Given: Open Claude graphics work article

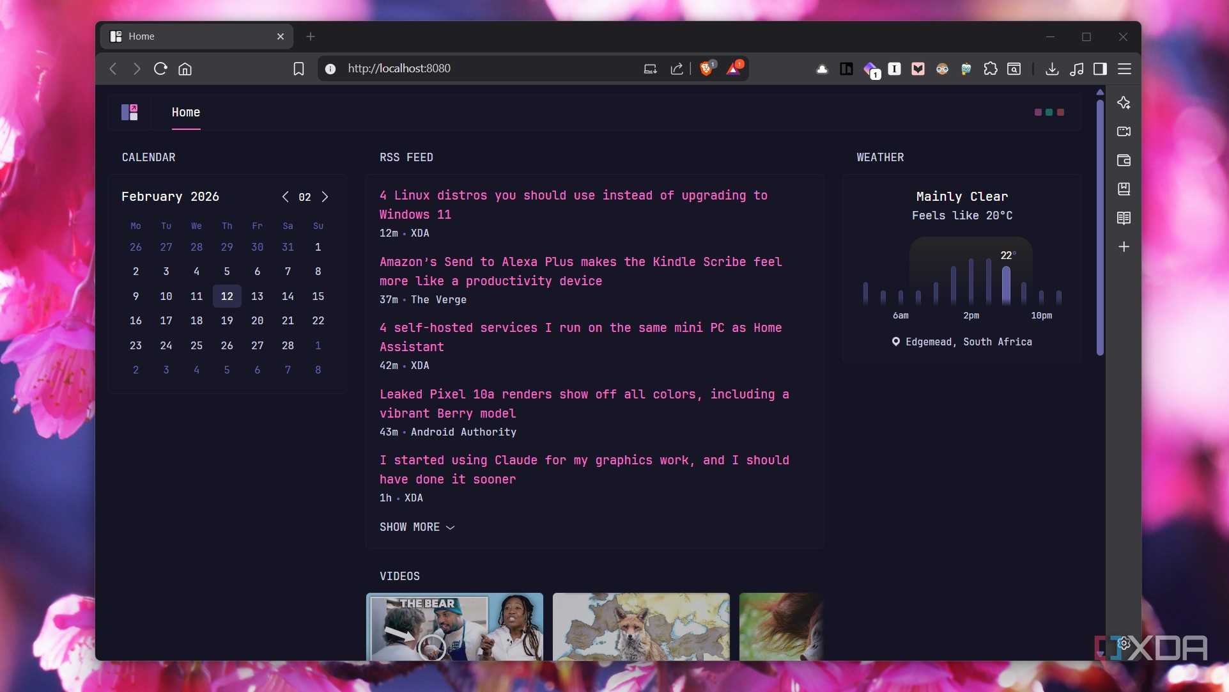Looking at the screenshot, I should (584, 469).
